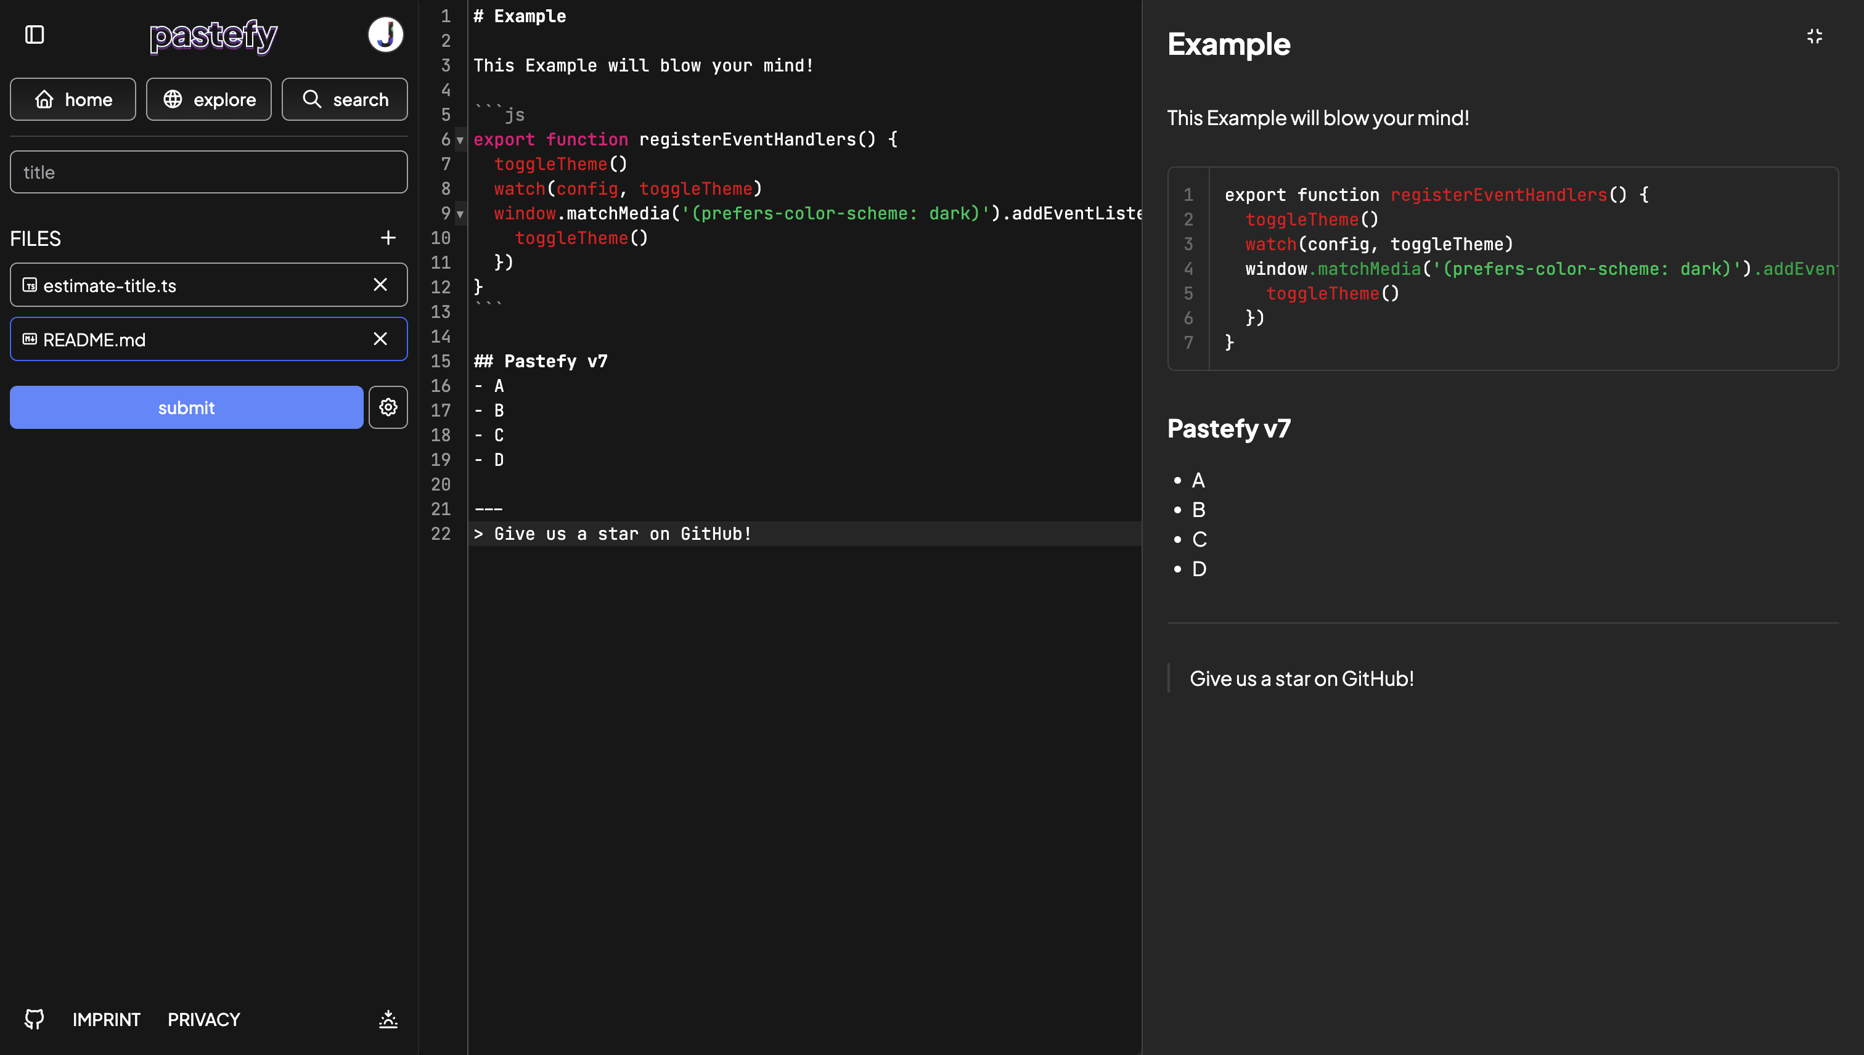1864x1055 pixels.
Task: Open the user avatar profile menu
Action: tap(385, 35)
